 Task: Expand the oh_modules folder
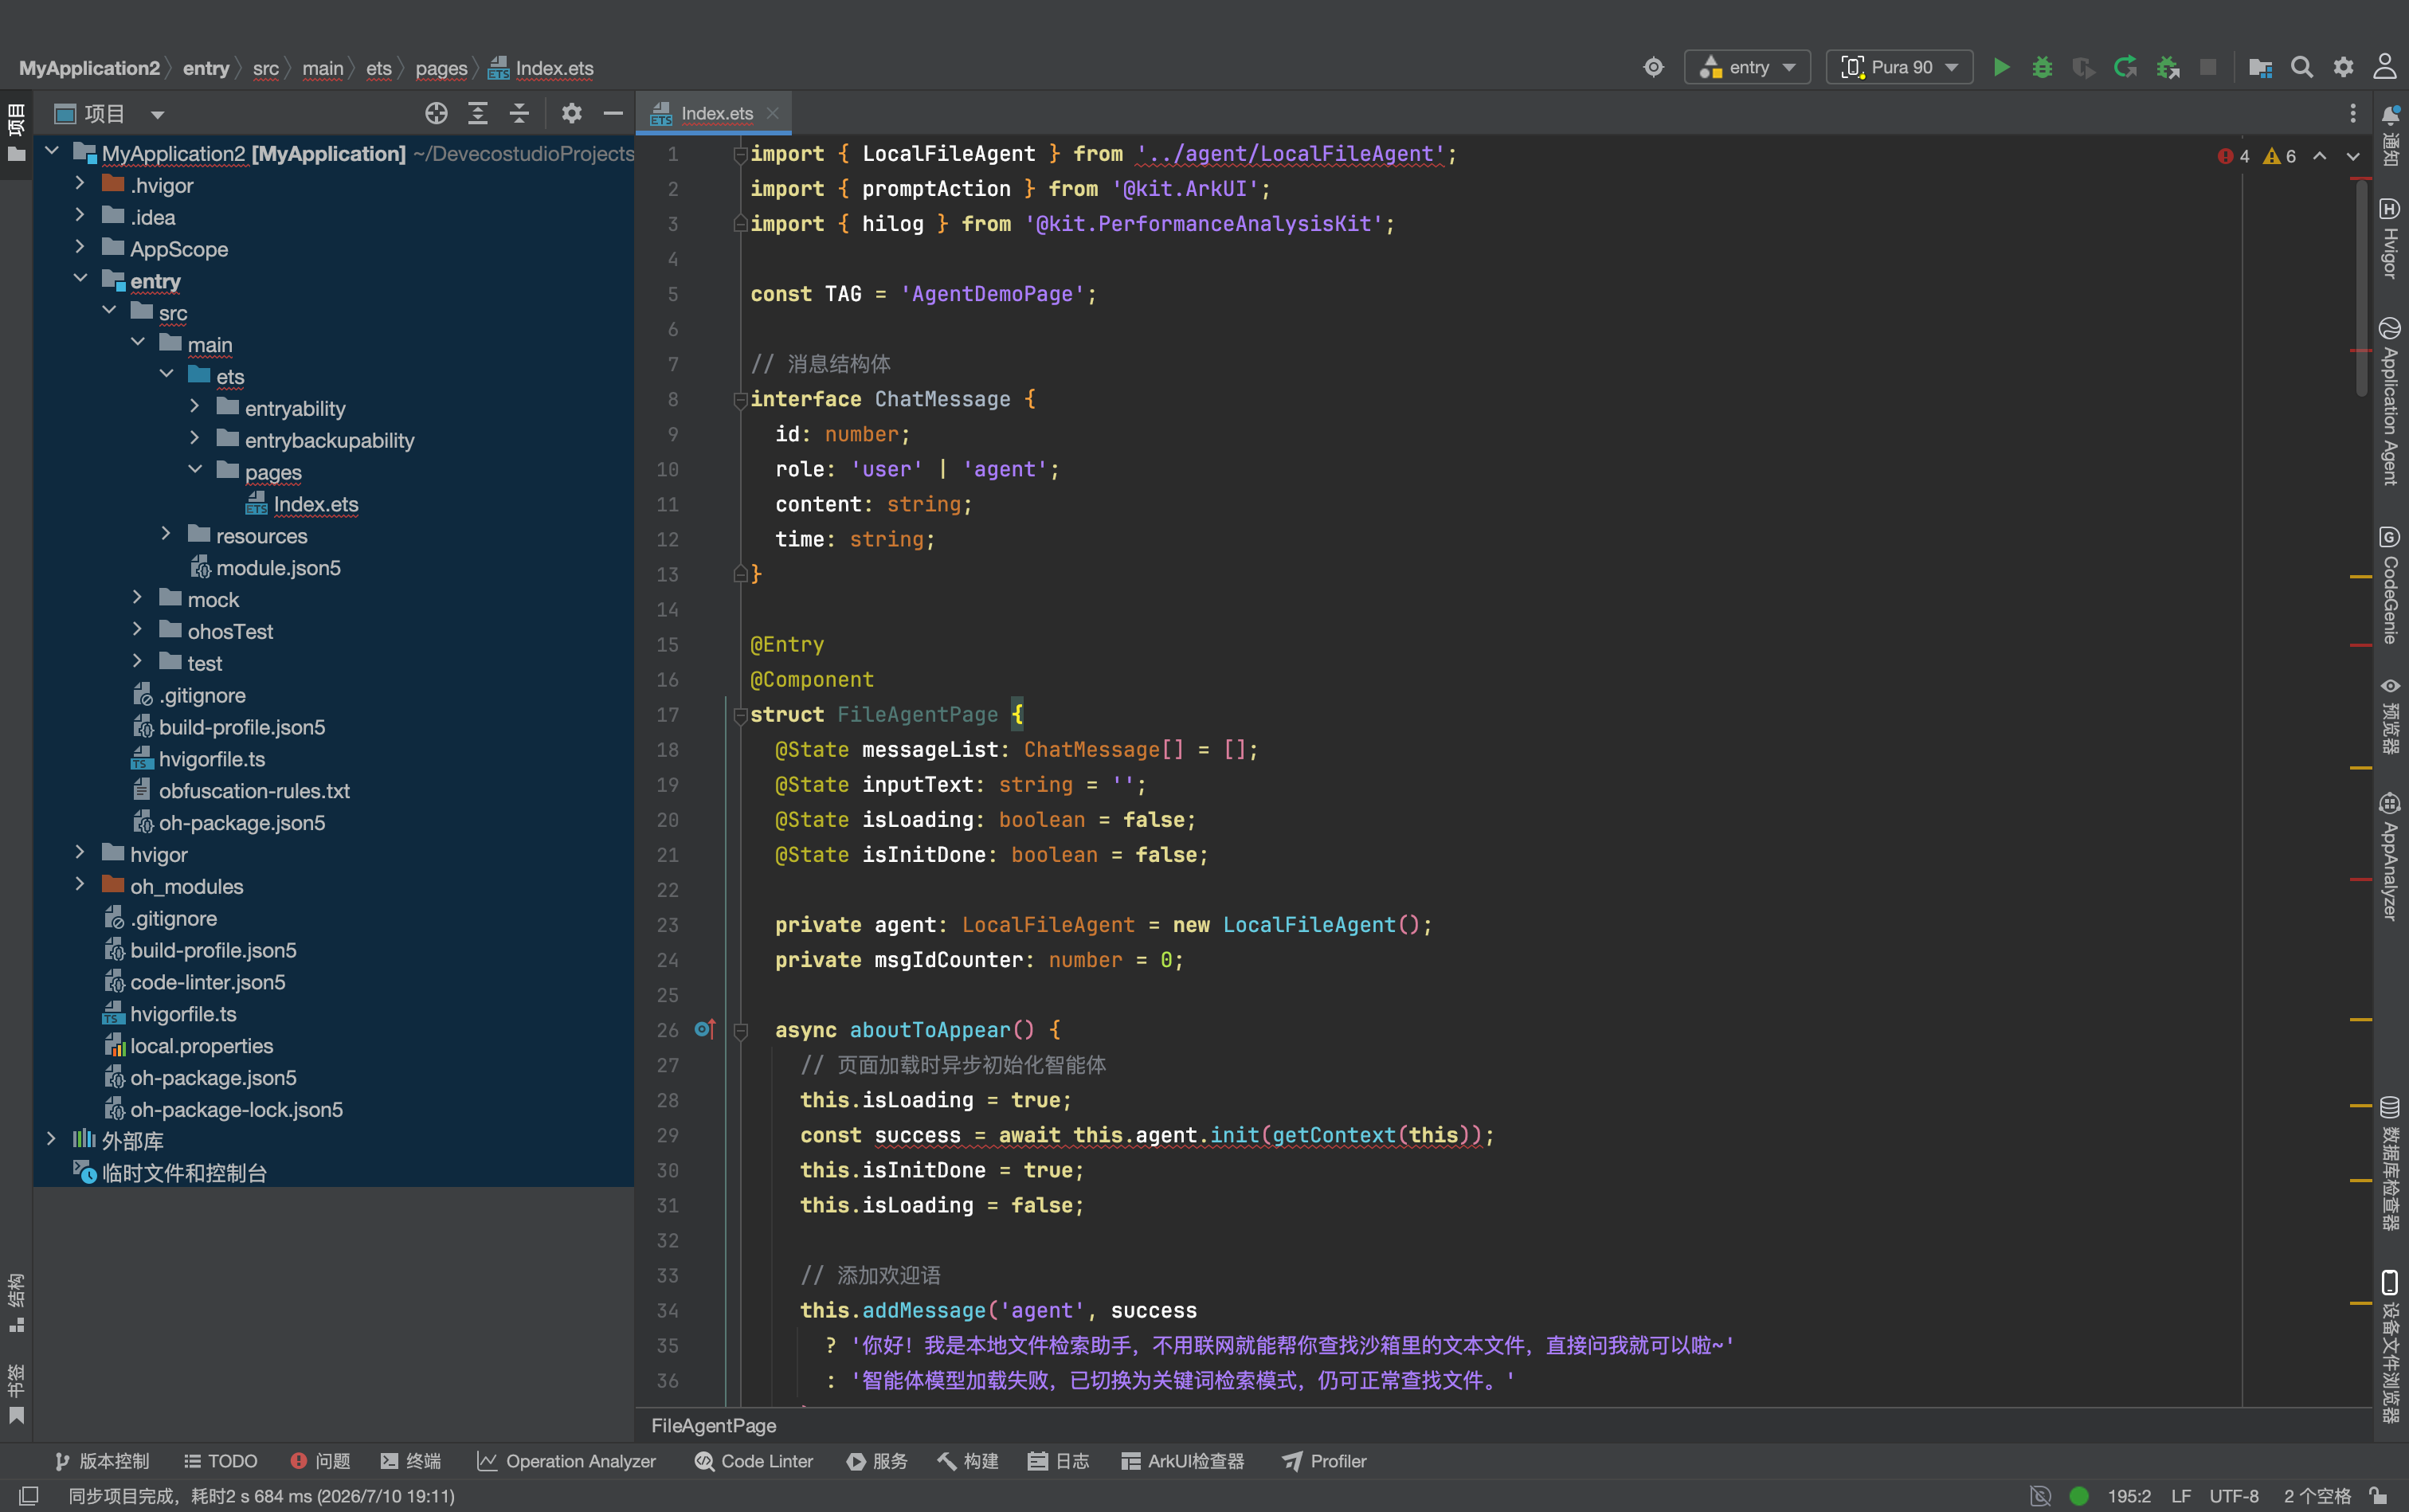click(x=80, y=885)
